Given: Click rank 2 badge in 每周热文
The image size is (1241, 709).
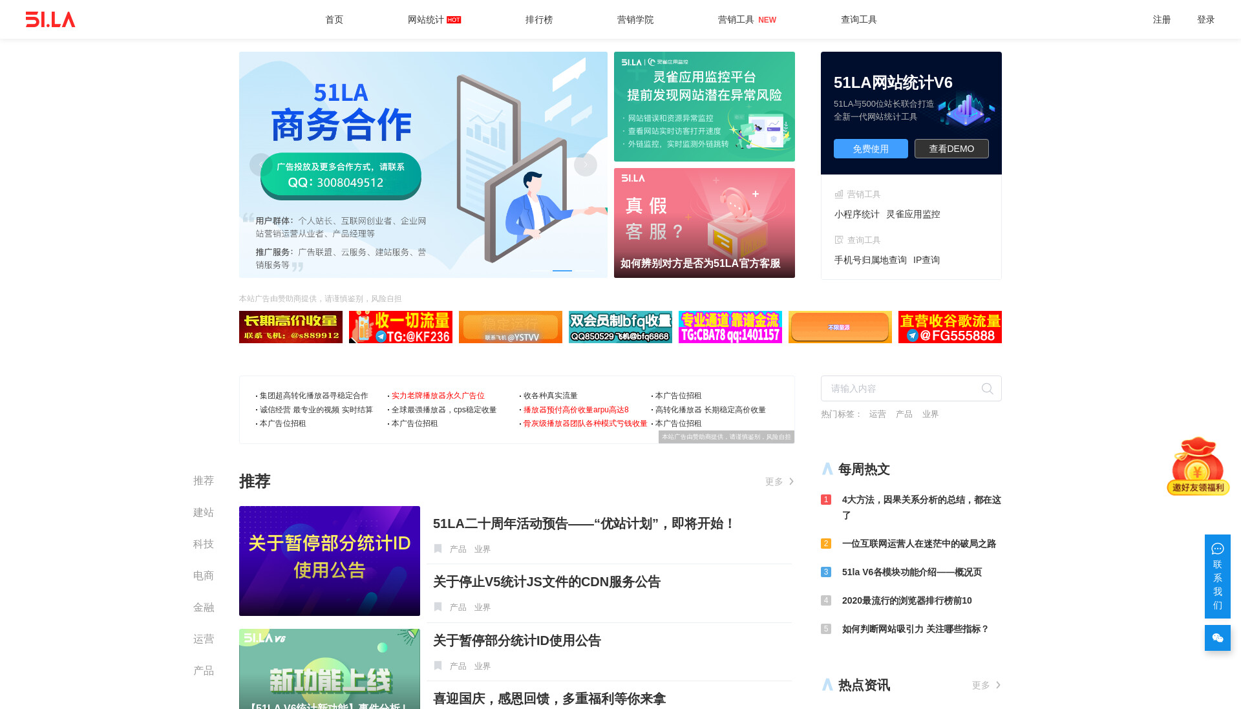Looking at the screenshot, I should point(826,544).
